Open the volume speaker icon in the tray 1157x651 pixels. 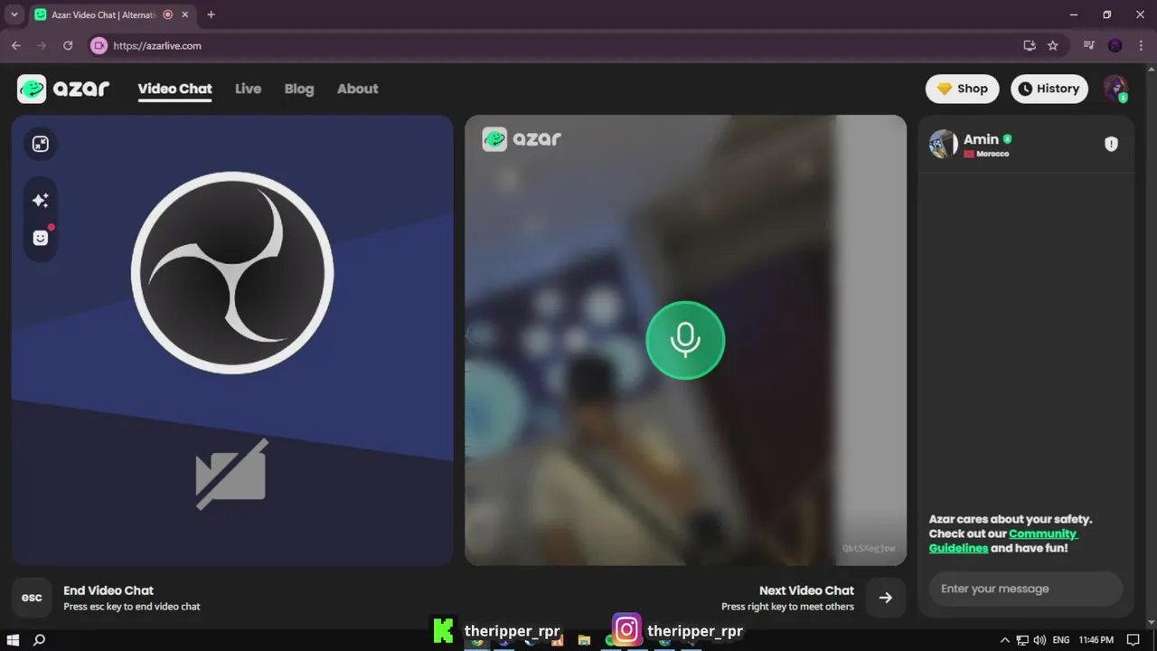coord(1039,639)
